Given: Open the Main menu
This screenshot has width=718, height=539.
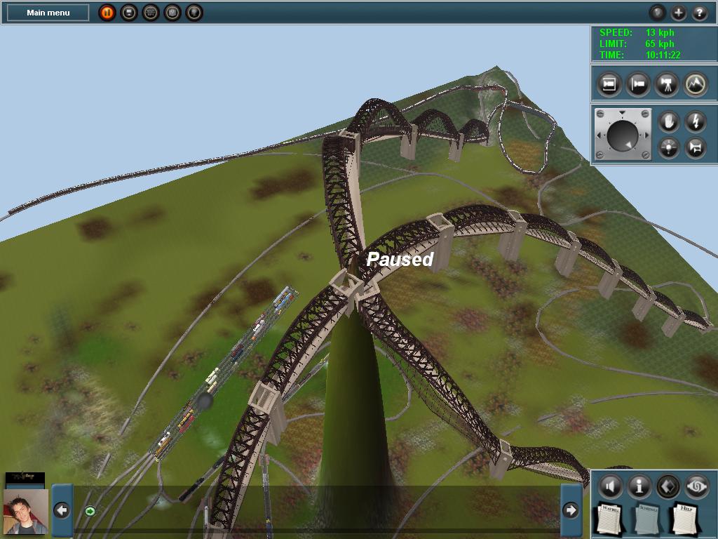Looking at the screenshot, I should 48,13.
